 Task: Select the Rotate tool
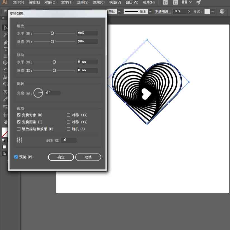pos(5,71)
